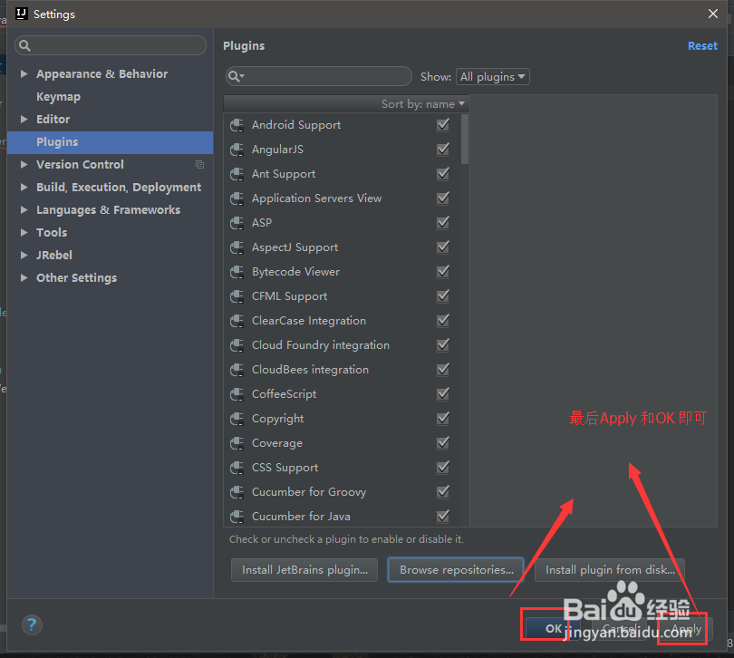Select Plugins in settings tree
This screenshot has height=658, width=734.
click(110, 142)
